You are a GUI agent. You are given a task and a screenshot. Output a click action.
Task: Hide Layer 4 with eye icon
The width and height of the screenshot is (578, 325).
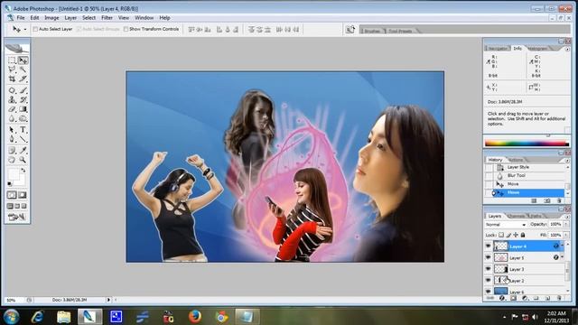[489, 246]
